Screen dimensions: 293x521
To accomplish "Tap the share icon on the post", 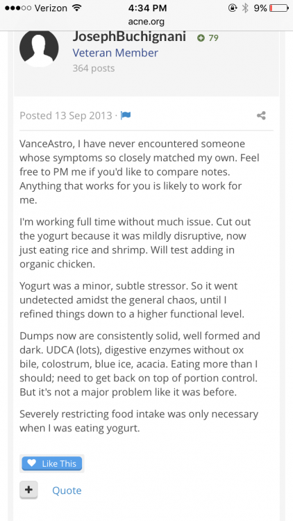I will (x=262, y=115).
